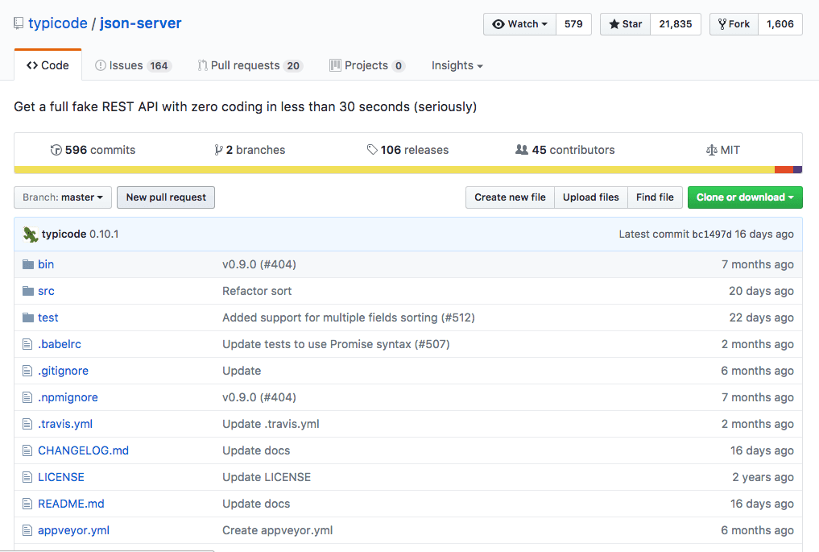
Task: Click the commits history icon
Action: point(56,150)
